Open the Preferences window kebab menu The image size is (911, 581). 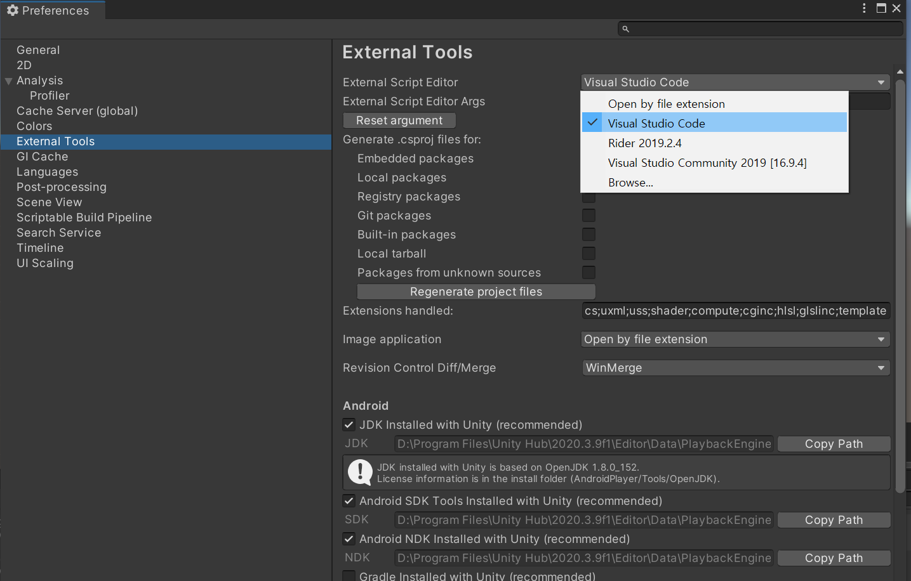[864, 8]
